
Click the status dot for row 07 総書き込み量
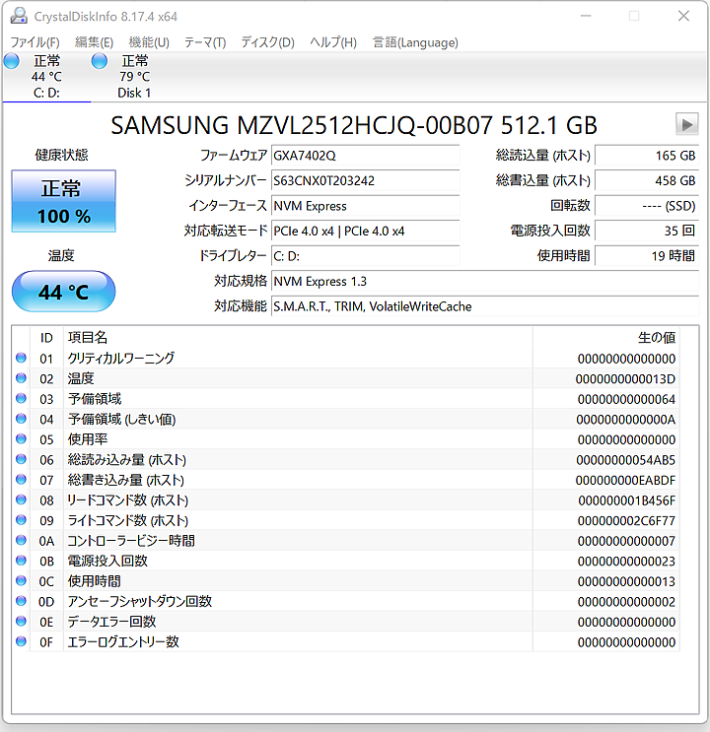click(x=21, y=480)
